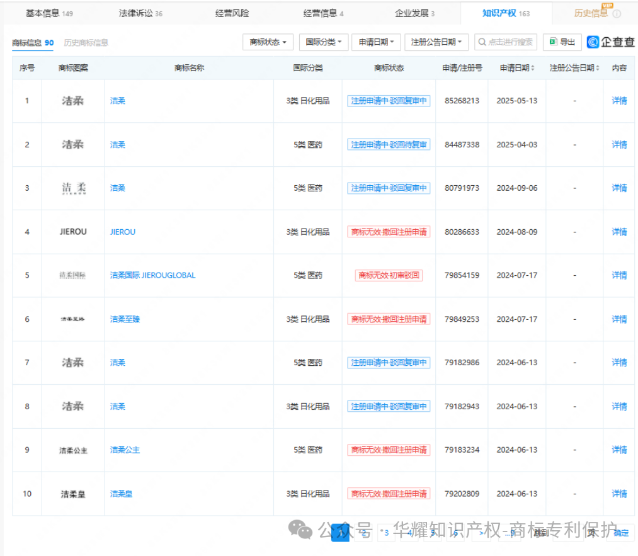Screen dimensions: 638x556
Task: Click 详情 for application 79854159
Action: 619,275
